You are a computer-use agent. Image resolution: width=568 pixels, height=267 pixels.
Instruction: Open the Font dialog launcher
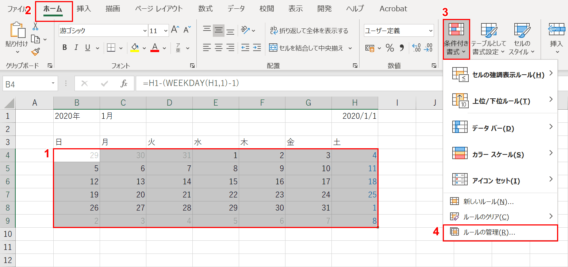[x=192, y=66]
